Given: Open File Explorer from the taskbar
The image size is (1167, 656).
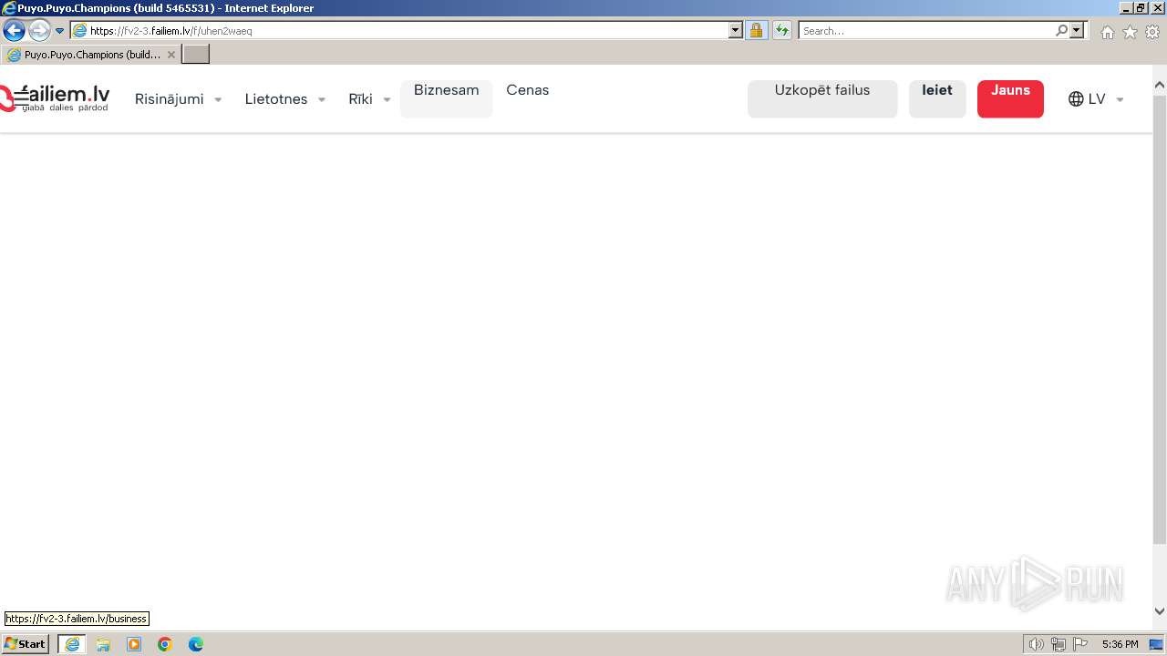Looking at the screenshot, I should click(103, 644).
